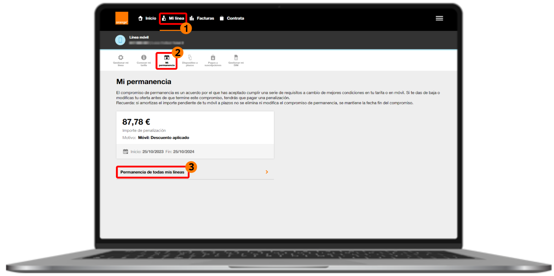
Task: Click the Fin date 25/10/2024
Action: tap(184, 152)
